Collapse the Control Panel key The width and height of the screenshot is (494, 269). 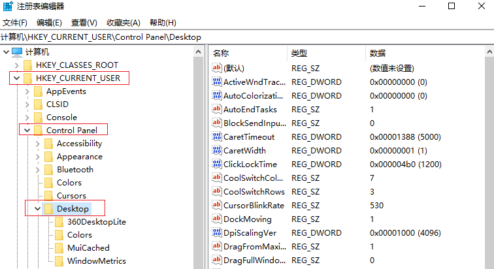(x=27, y=131)
